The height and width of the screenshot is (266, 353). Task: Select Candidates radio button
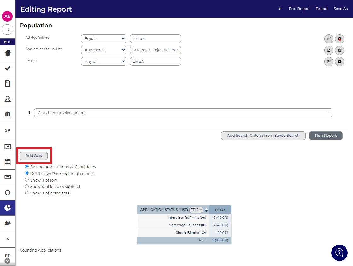tap(71, 167)
